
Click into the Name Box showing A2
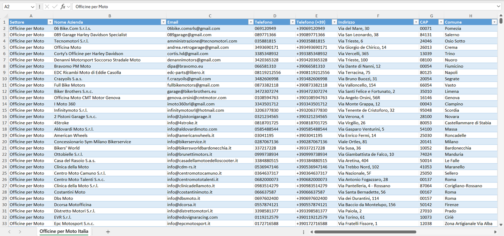click(16, 7)
